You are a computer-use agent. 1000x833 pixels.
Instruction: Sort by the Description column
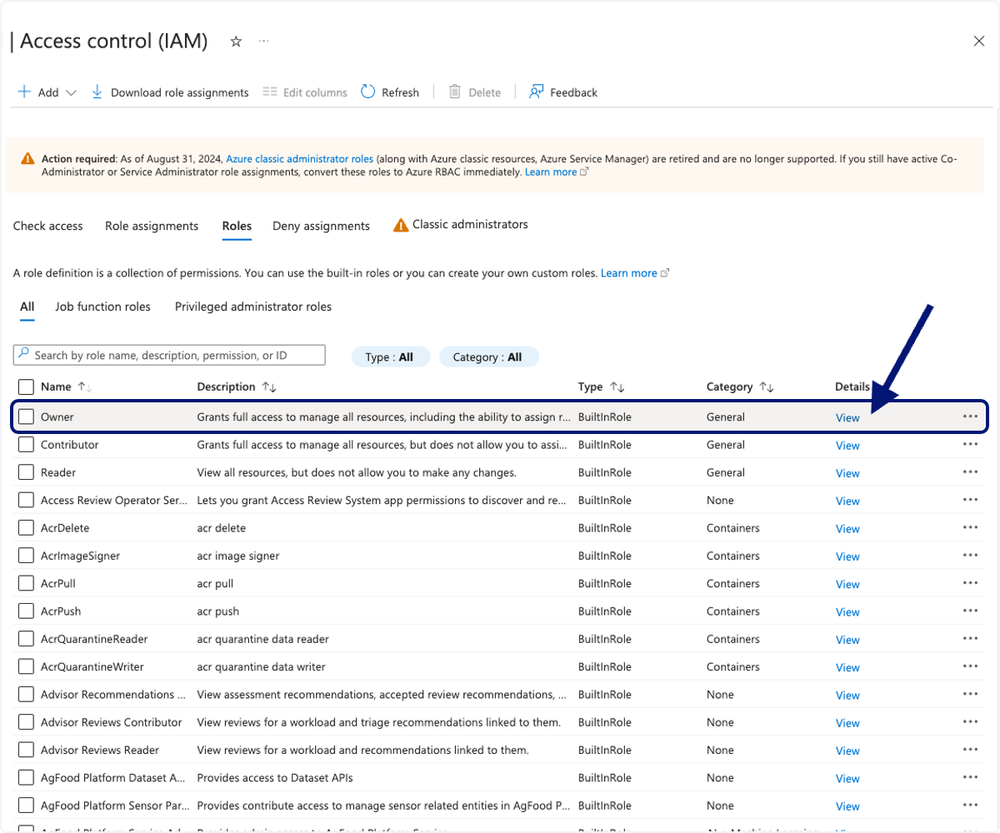237,387
